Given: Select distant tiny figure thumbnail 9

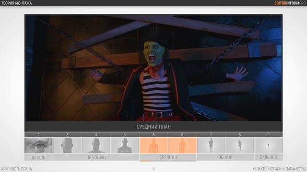Looking at the screenshot, I should click(269, 145).
